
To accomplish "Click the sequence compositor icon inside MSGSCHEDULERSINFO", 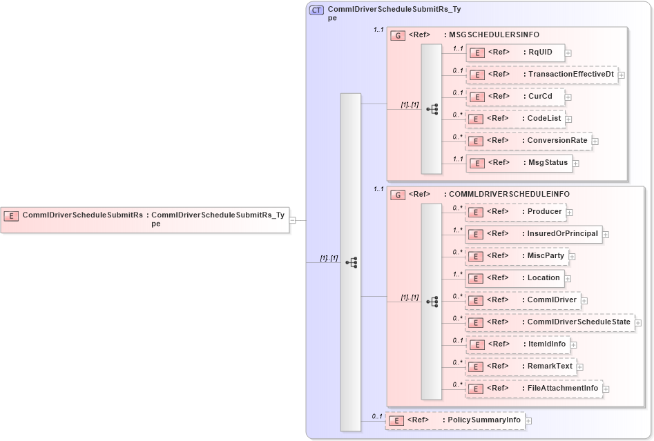I will click(x=432, y=108).
